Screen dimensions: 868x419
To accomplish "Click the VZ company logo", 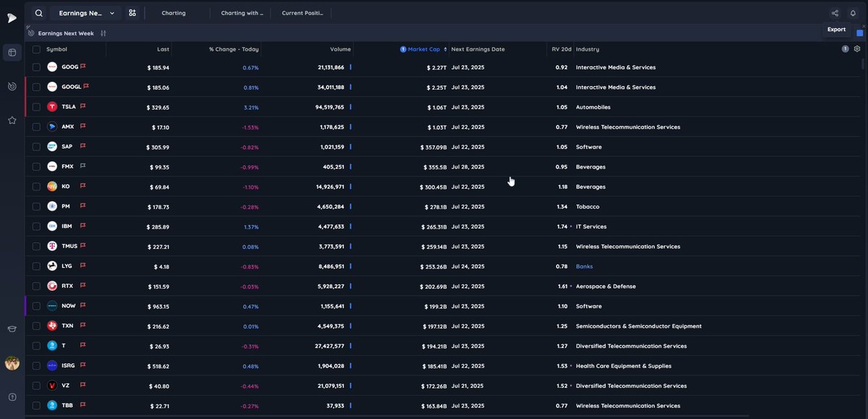I will pyautogui.click(x=52, y=386).
